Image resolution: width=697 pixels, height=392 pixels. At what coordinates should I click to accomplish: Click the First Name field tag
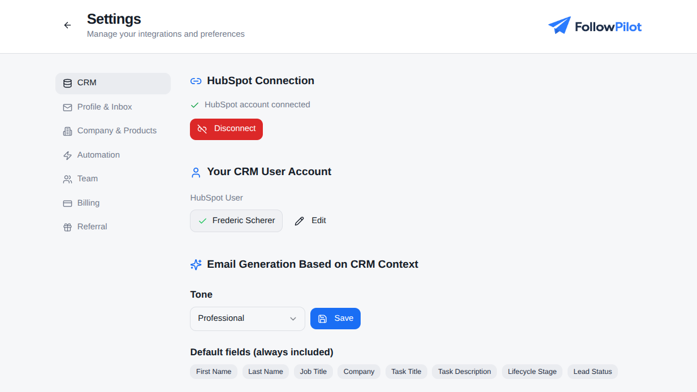coord(214,372)
